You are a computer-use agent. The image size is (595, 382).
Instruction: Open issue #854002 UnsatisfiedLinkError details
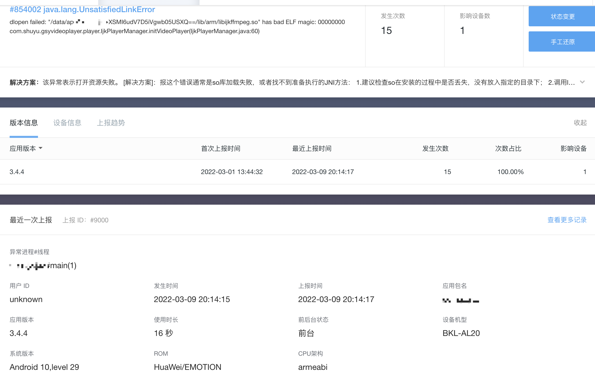point(82,9)
